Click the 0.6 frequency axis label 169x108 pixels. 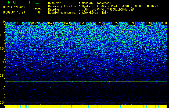tap(2, 103)
